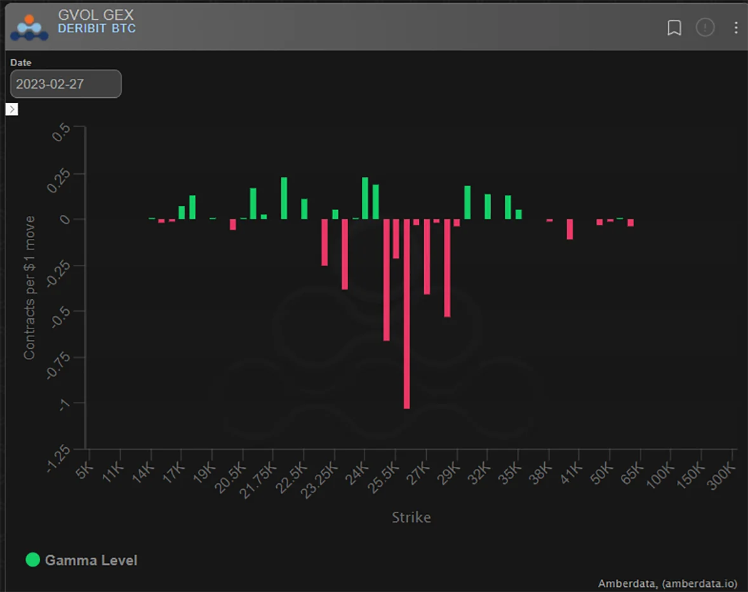748x592 pixels.
Task: Open the three-dot options menu
Action: tap(735, 28)
